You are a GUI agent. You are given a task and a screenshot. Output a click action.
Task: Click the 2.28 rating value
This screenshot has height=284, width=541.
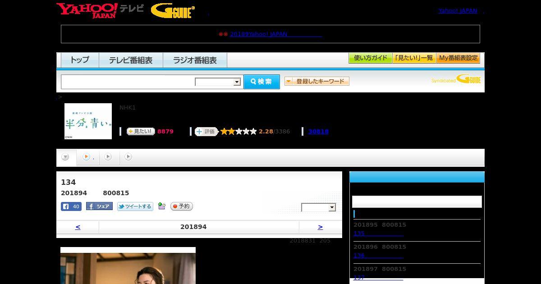266,132
